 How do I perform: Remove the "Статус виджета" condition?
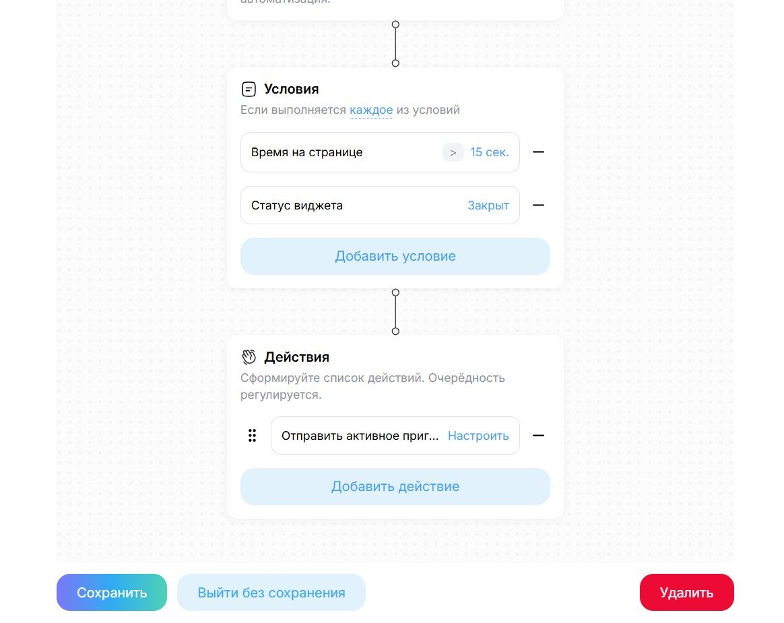(x=538, y=205)
